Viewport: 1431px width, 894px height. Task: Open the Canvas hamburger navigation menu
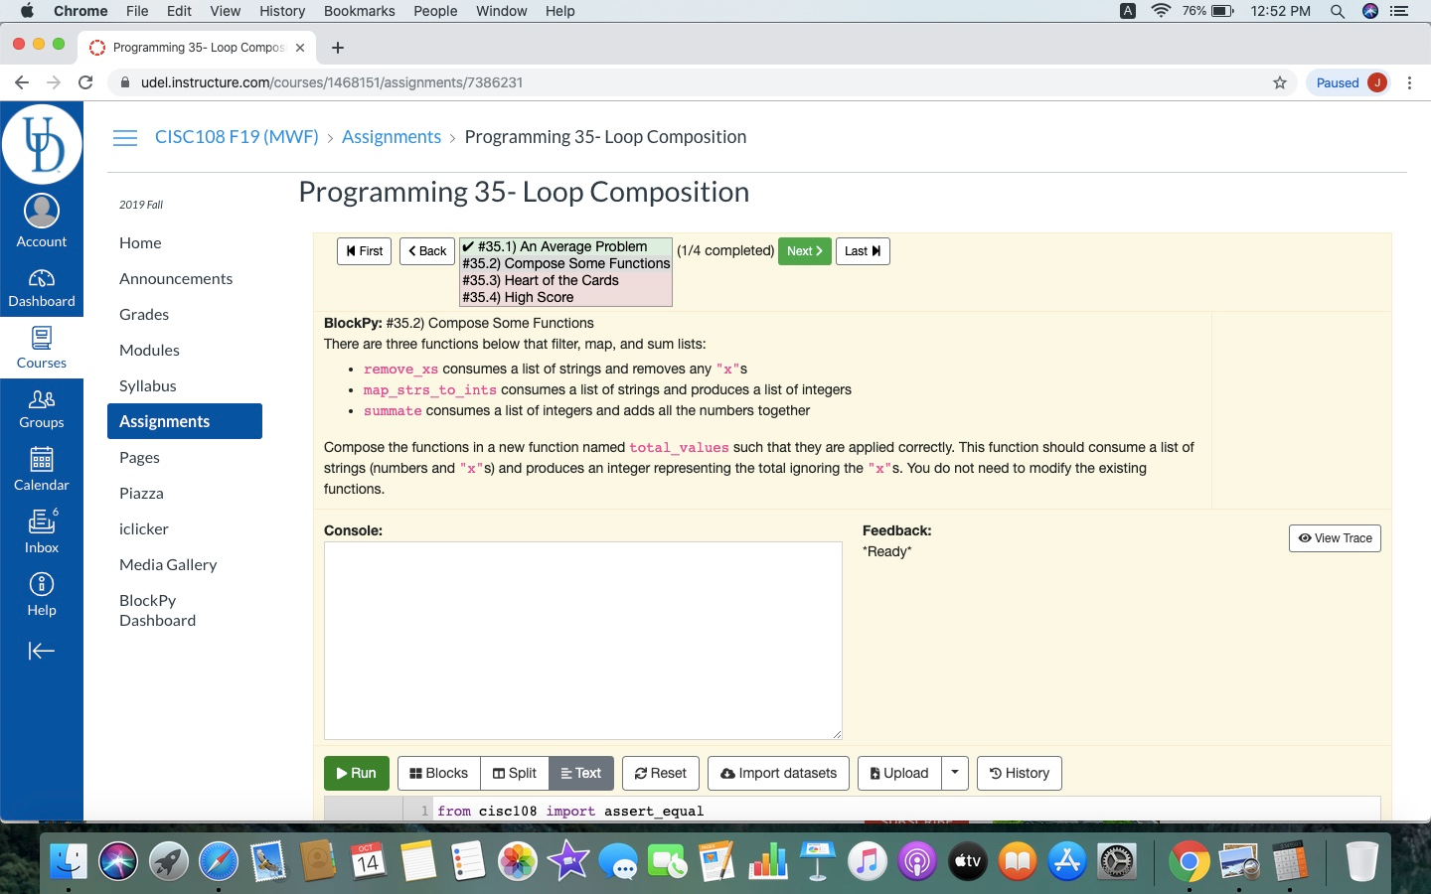(125, 138)
